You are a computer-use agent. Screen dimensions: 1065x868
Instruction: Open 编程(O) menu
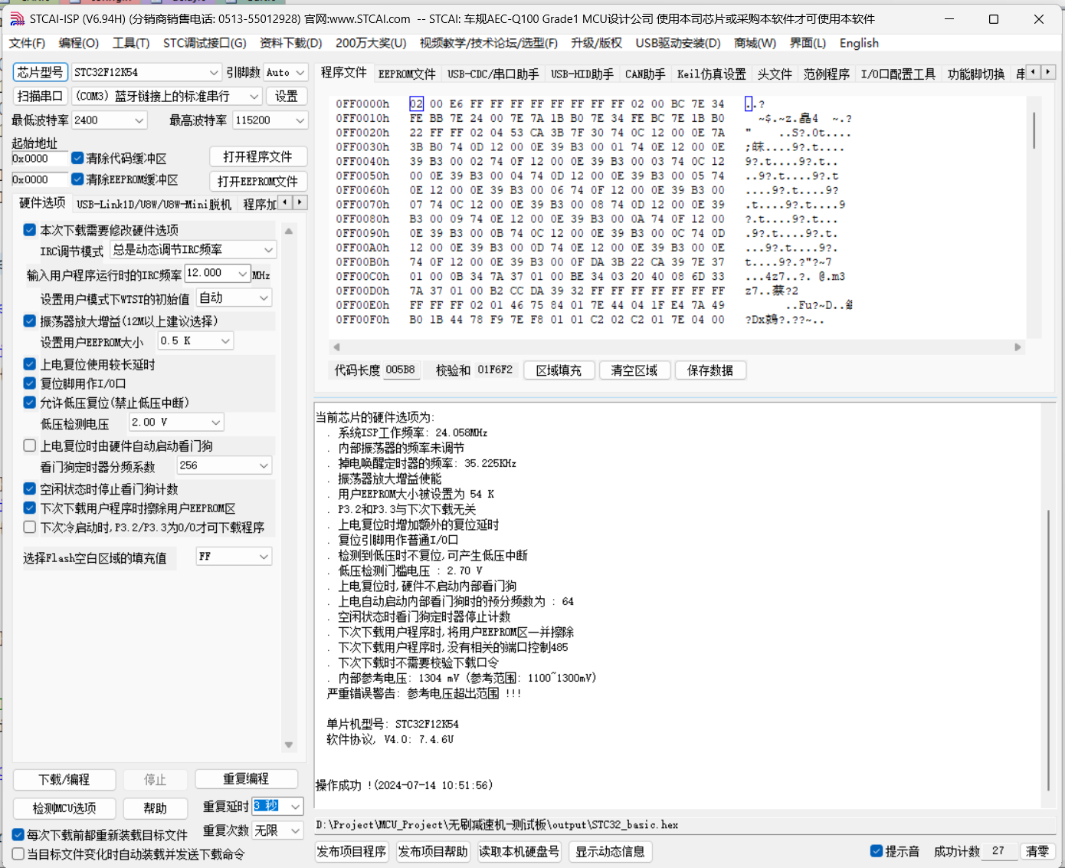tap(79, 43)
